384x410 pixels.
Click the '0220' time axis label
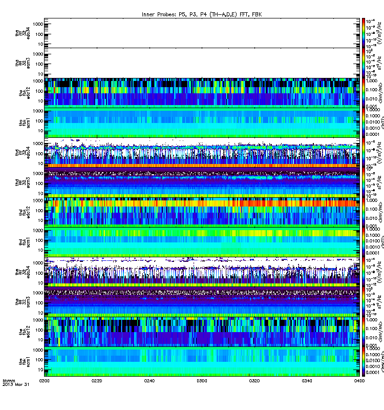(97, 381)
